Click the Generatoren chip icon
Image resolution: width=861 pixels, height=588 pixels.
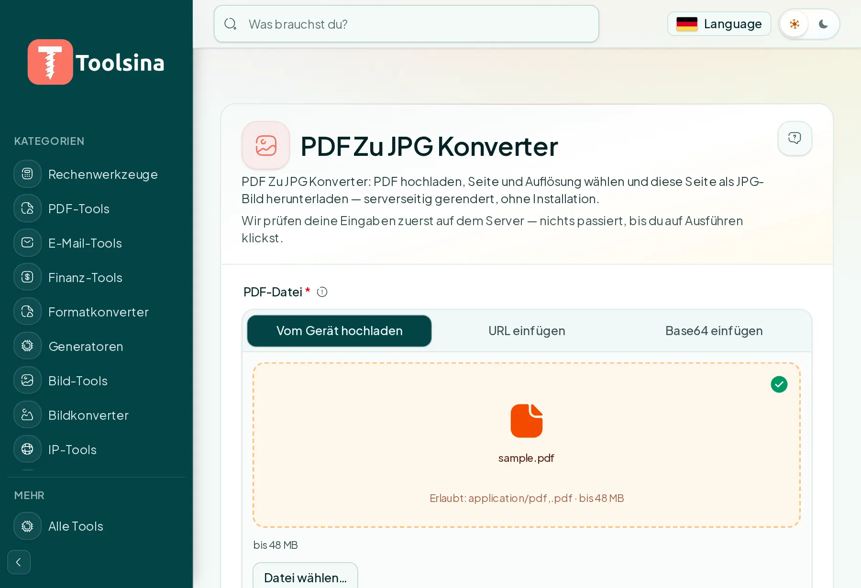pyautogui.click(x=28, y=346)
